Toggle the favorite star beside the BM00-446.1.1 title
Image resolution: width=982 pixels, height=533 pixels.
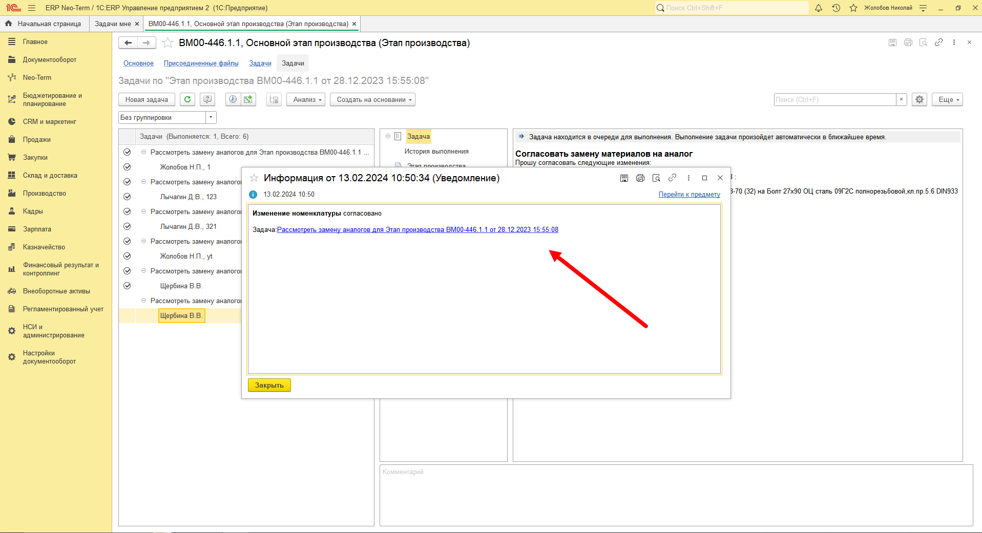(x=168, y=43)
